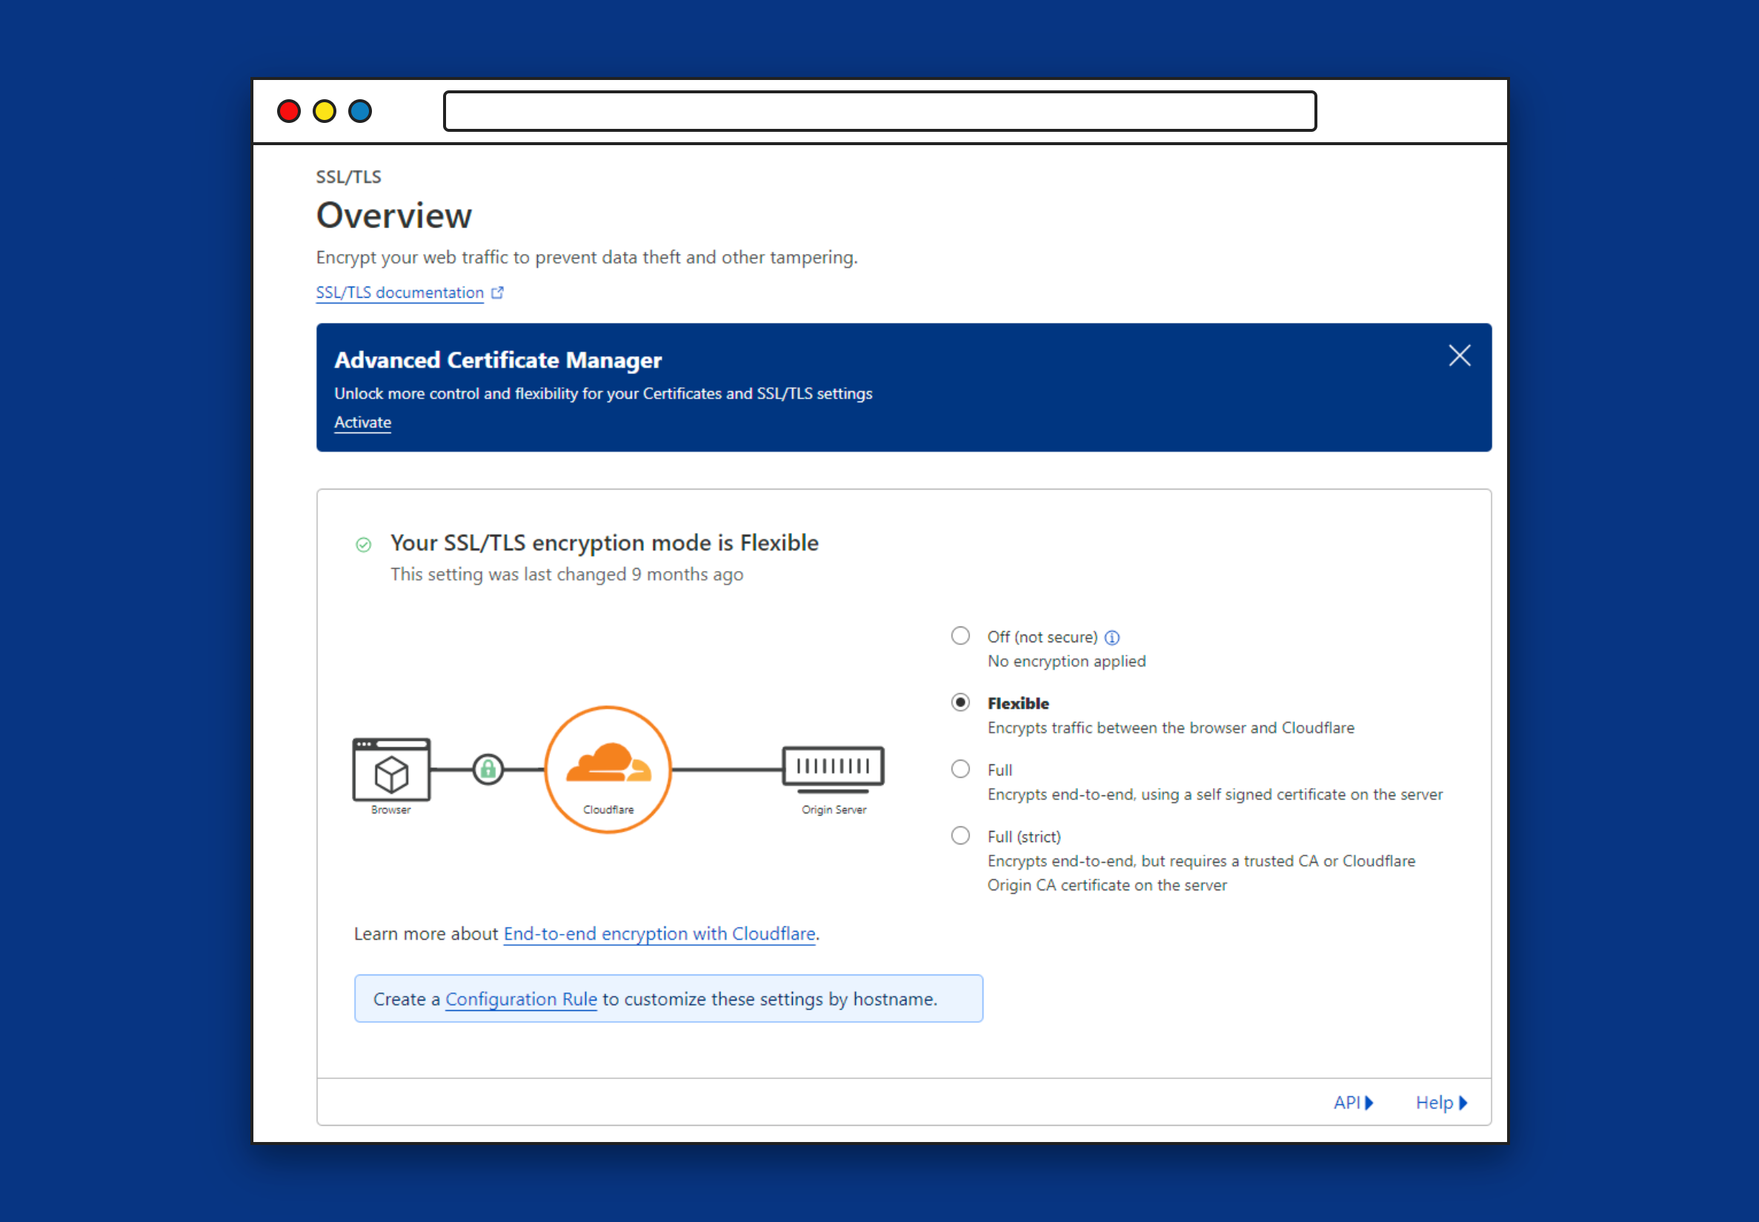Screen dimensions: 1759x1222
Task: Open the SSL/TLS documentation
Action: click(399, 293)
